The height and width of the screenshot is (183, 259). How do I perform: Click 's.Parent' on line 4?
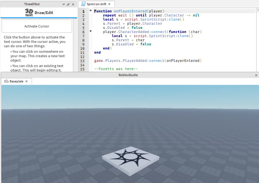click(x=112, y=24)
